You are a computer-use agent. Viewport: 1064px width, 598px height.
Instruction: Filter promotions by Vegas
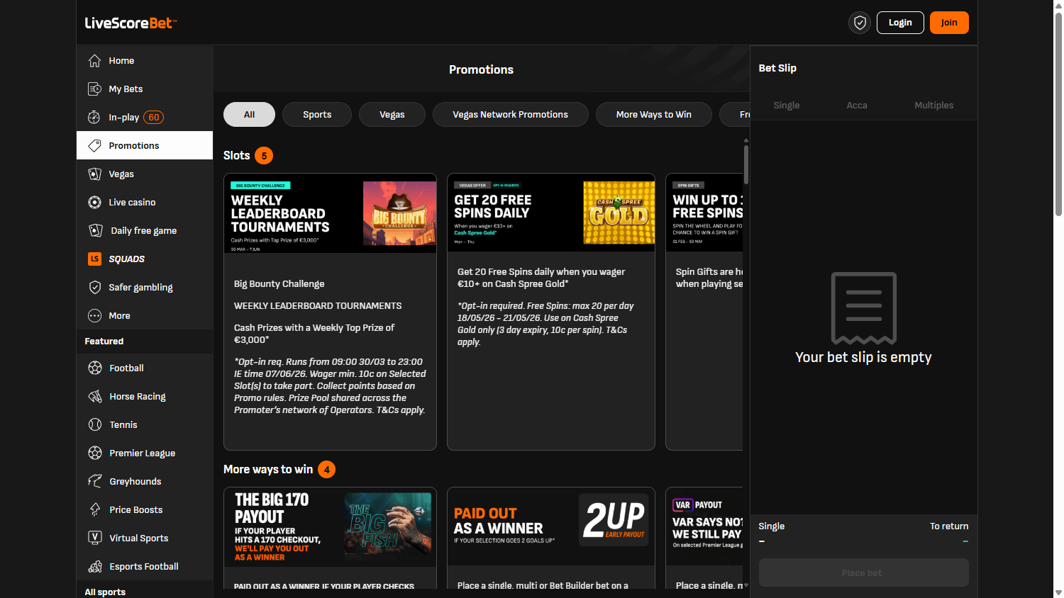coord(392,114)
